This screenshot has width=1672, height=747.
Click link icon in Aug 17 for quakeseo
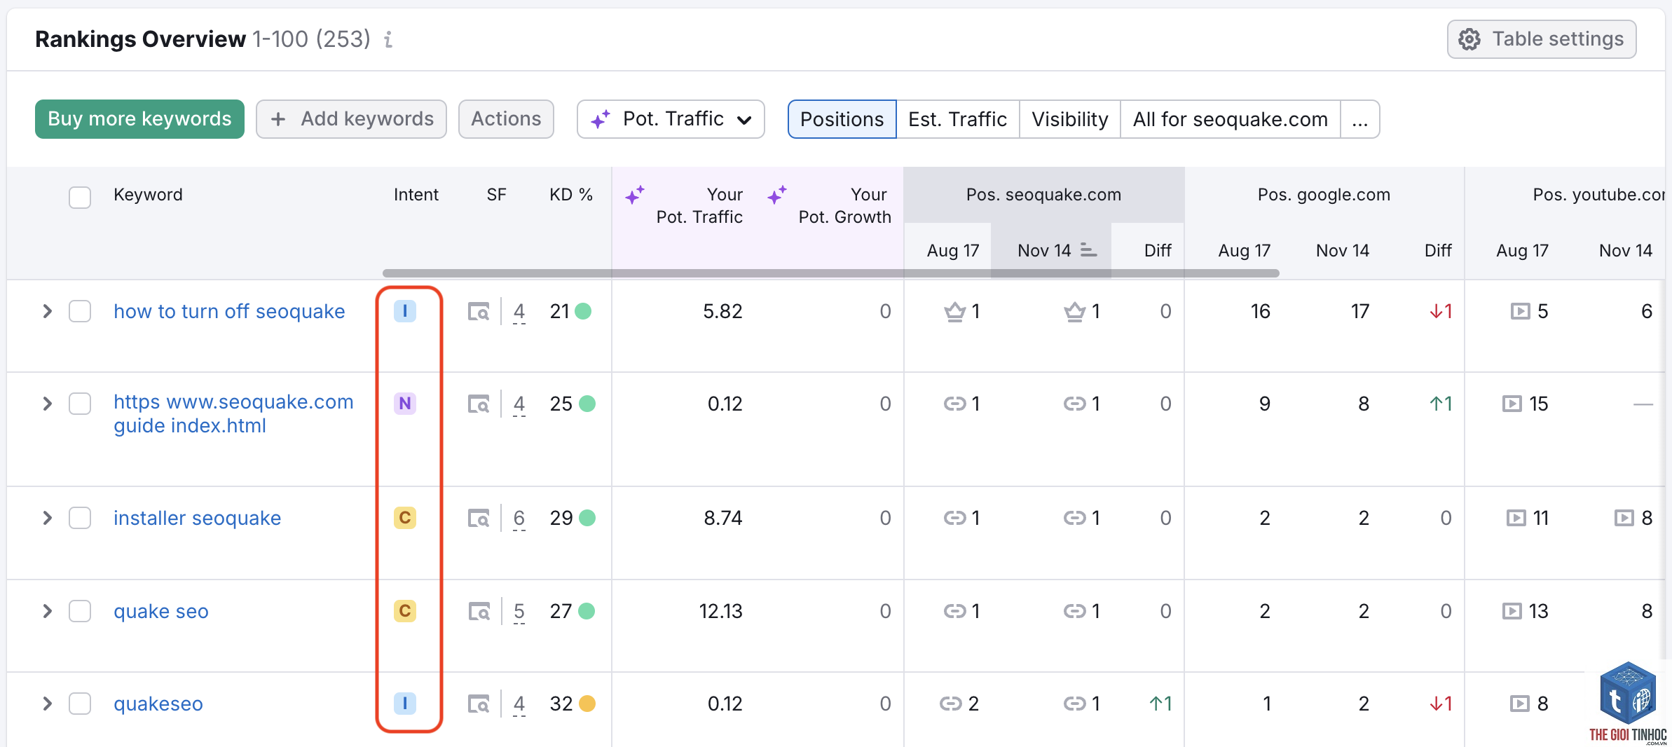tap(950, 704)
